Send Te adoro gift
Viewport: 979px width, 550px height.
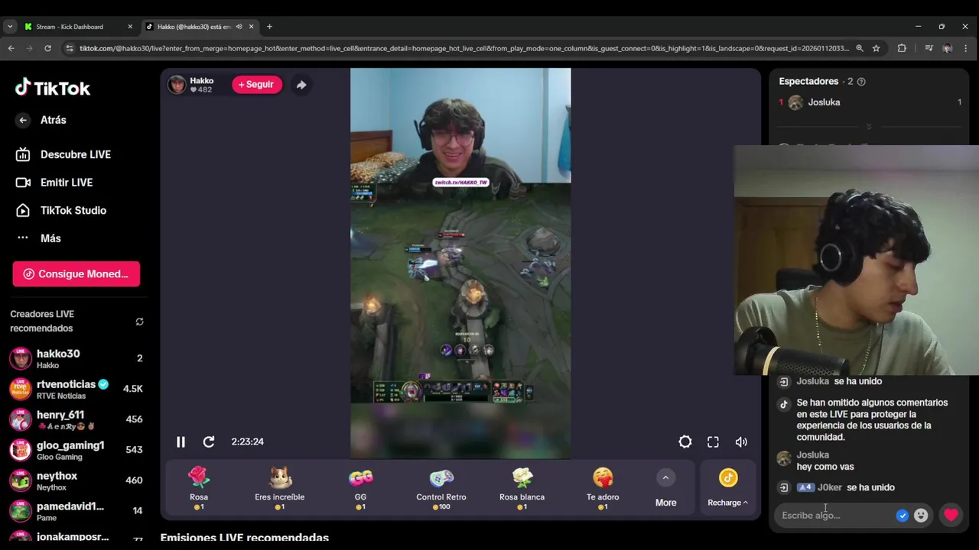click(x=603, y=488)
